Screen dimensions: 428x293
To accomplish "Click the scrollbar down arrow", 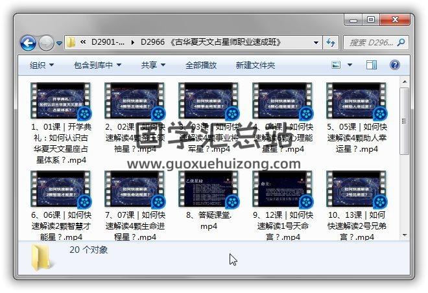I will pyautogui.click(x=405, y=235).
